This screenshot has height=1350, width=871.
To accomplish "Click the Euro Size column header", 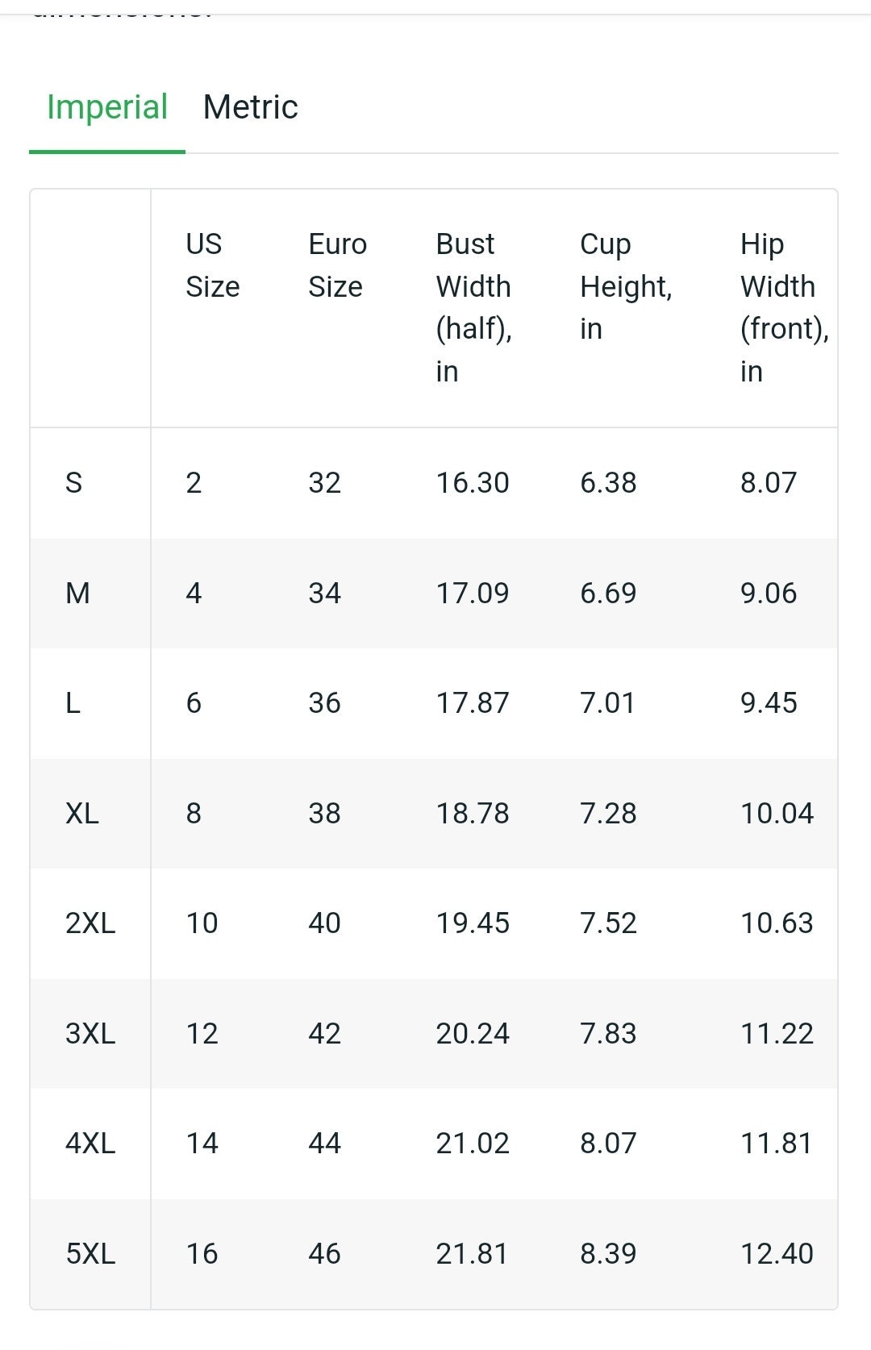I will 338,265.
